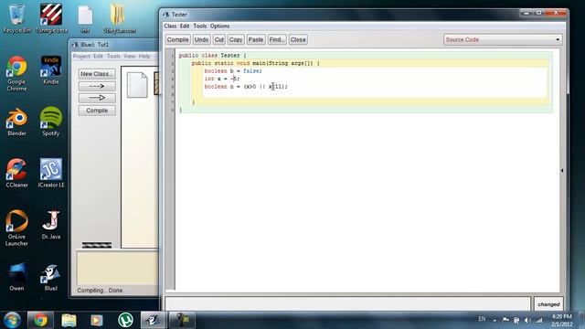Switch to Chrome in the taskbar
585x329 pixels.
pos(40,320)
